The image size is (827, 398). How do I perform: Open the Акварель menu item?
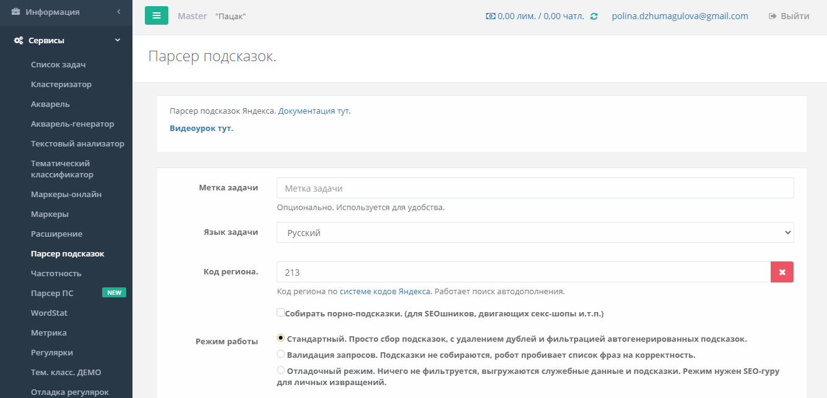pyautogui.click(x=50, y=104)
